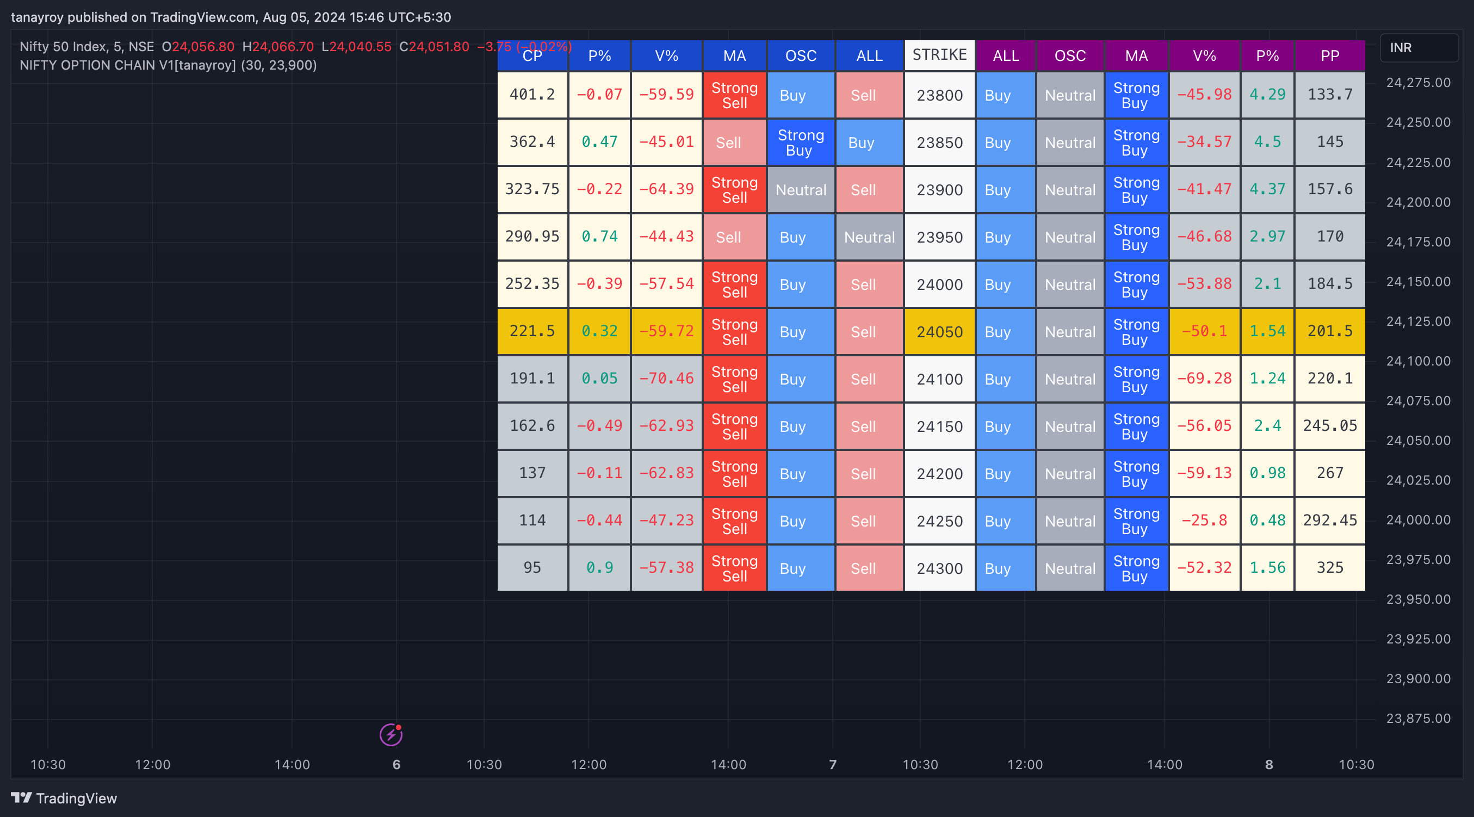This screenshot has height=817, width=1474.
Task: Click the yellow 24050 strike cell
Action: (939, 332)
